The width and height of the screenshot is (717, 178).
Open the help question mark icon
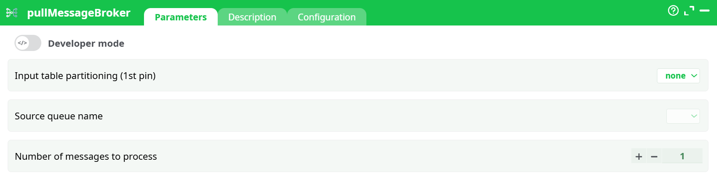click(673, 11)
